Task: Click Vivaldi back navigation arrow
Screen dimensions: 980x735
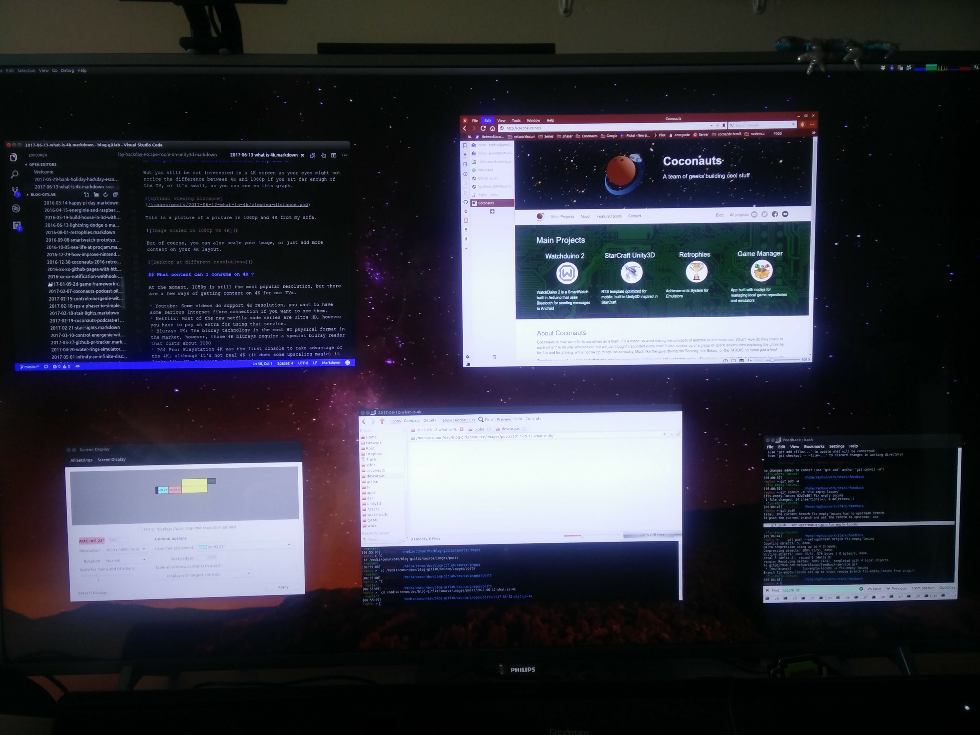Action: click(x=465, y=129)
